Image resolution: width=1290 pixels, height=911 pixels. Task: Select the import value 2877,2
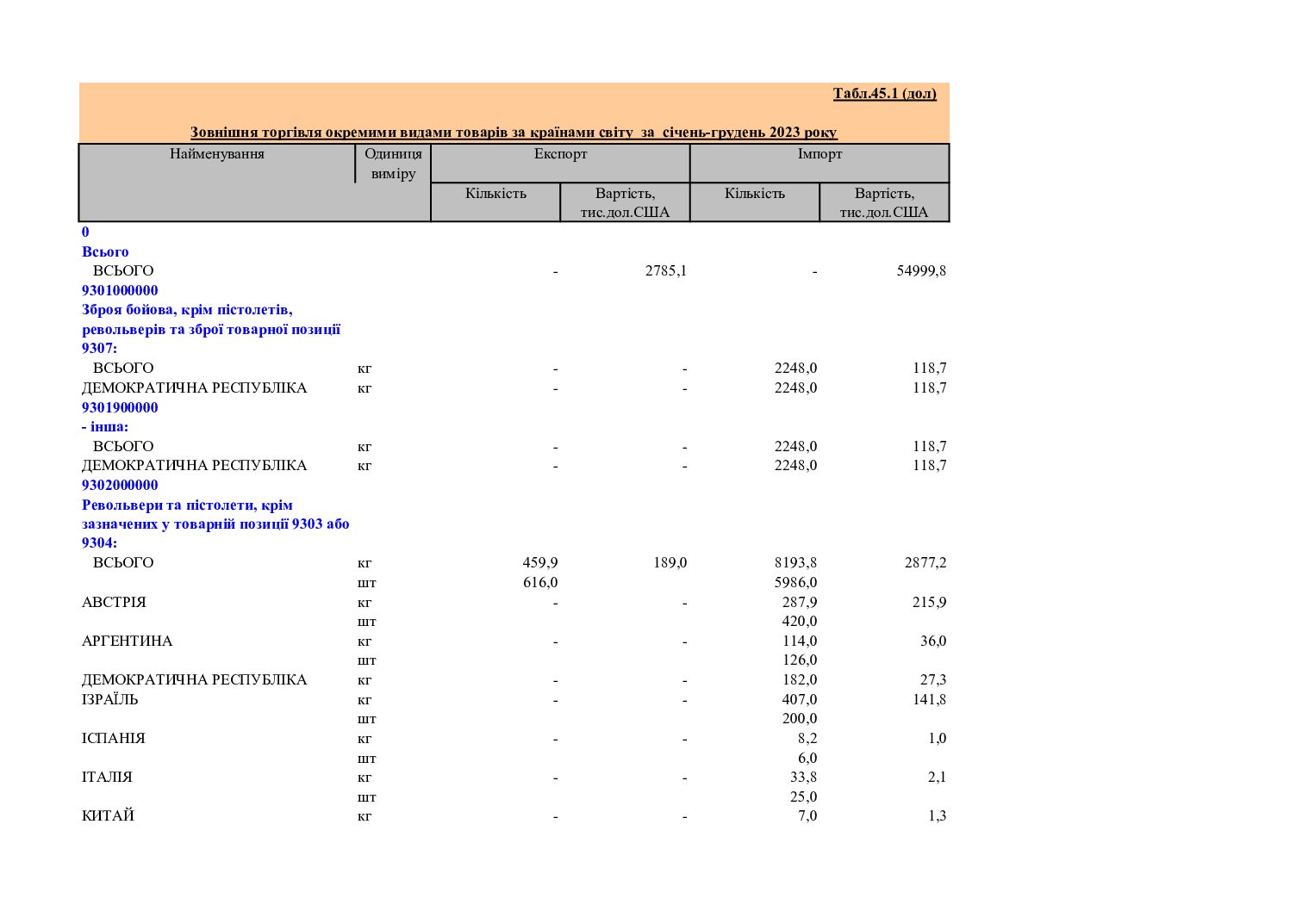[x=925, y=562]
